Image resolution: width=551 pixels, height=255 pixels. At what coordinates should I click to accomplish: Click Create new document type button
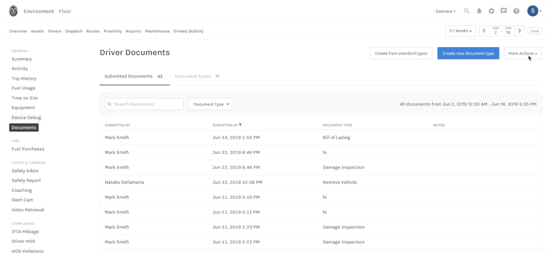pos(468,53)
